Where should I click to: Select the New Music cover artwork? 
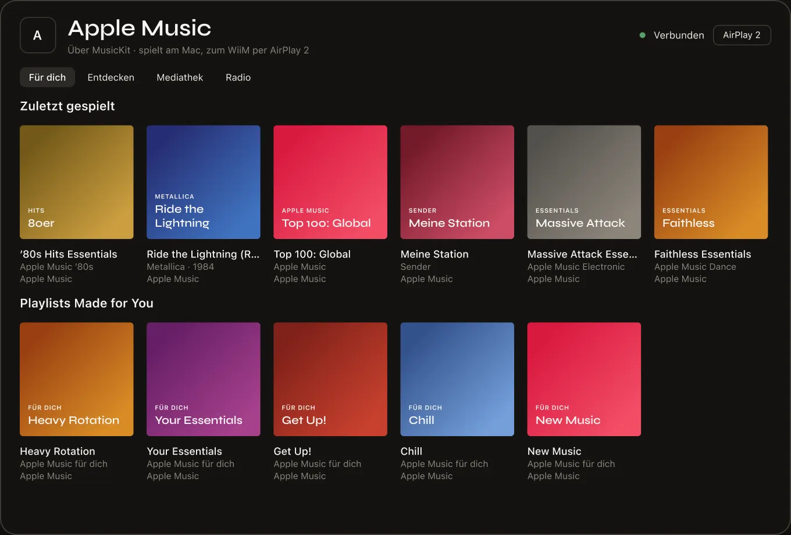coord(584,379)
